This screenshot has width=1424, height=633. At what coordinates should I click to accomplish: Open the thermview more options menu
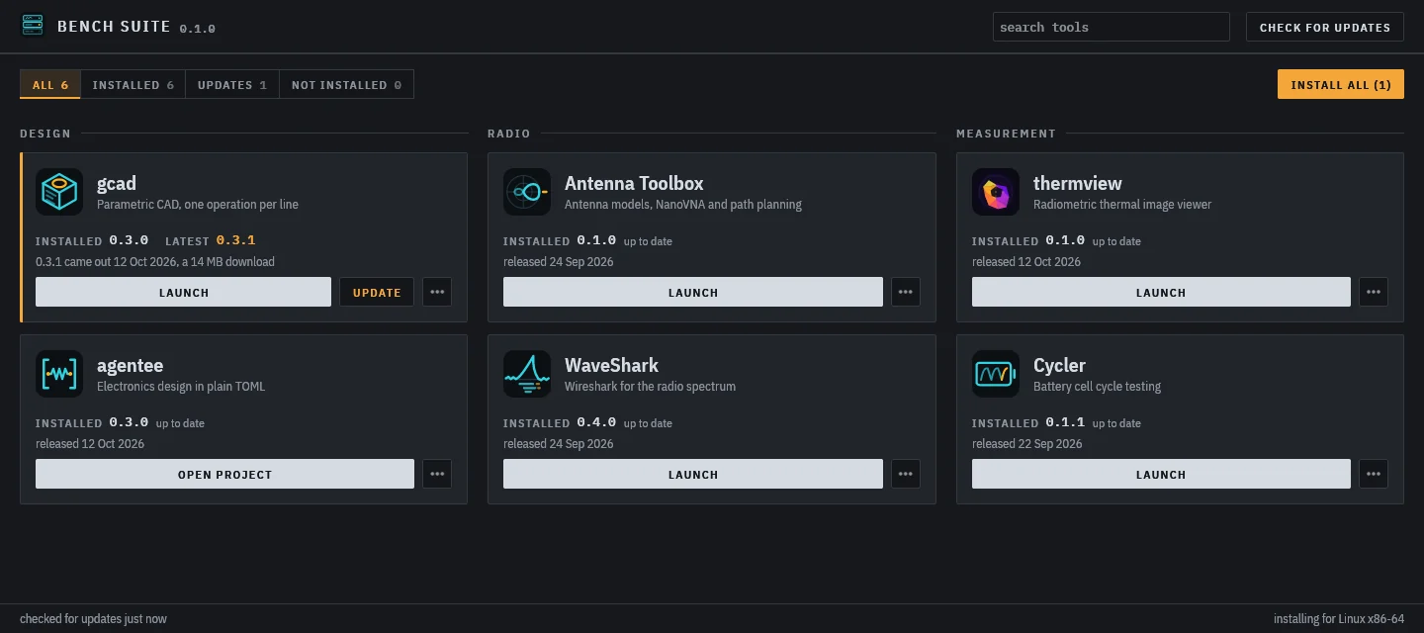pos(1374,292)
